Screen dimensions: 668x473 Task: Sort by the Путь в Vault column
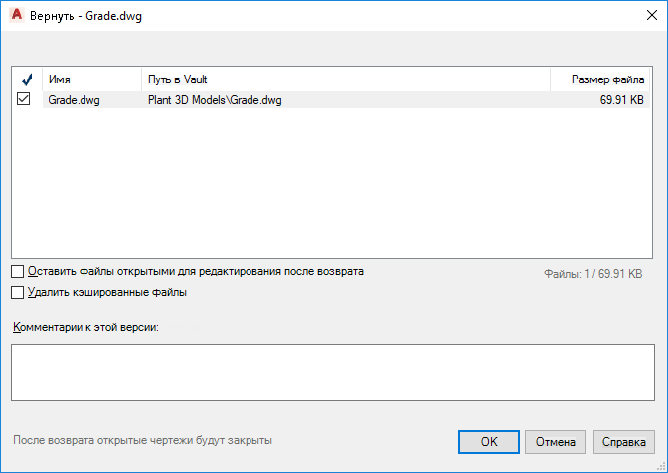345,79
